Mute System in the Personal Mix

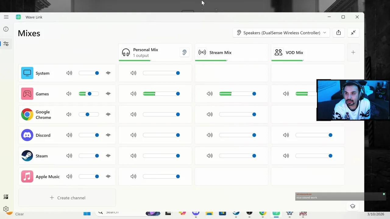point(133,73)
